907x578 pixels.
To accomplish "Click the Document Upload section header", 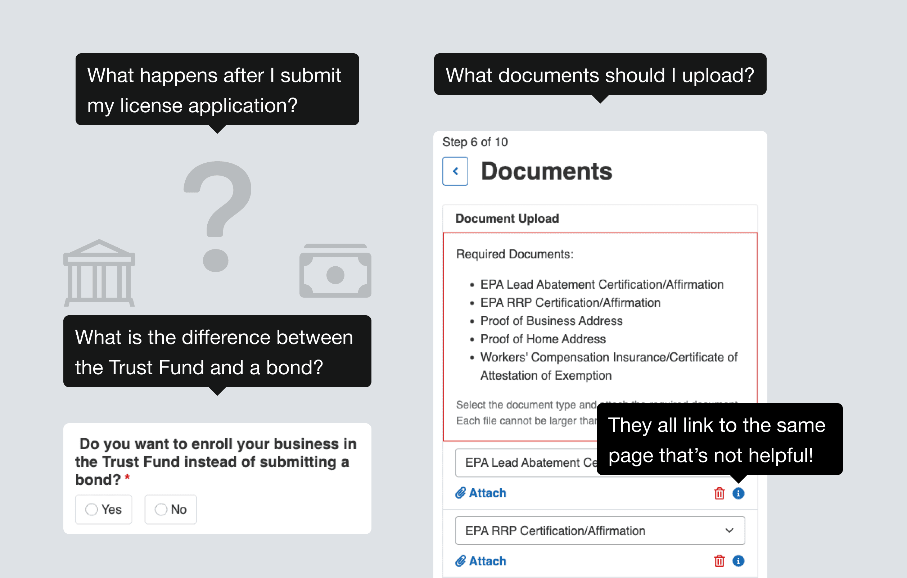I will (507, 219).
